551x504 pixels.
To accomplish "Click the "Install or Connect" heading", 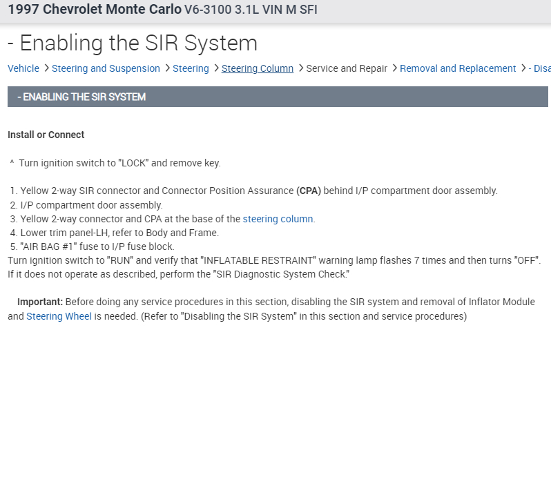I will (46, 135).
